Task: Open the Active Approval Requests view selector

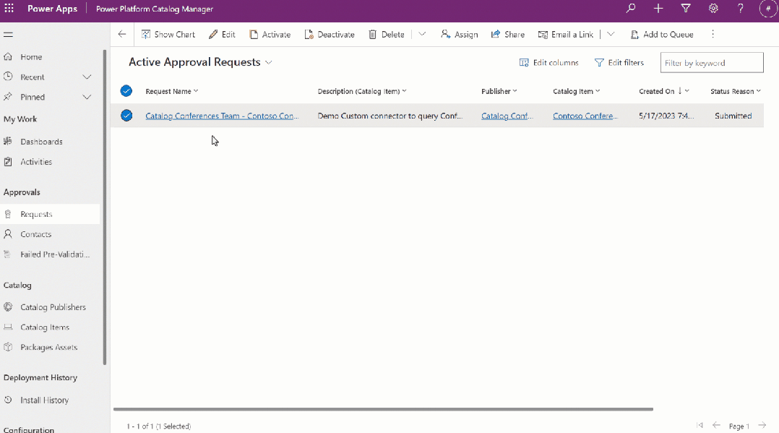Action: coord(201,62)
